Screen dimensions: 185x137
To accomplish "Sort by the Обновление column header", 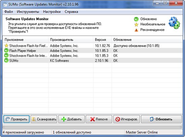I will point(147,40).
